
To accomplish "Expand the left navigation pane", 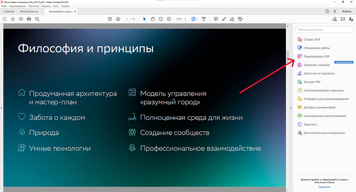I will tap(1, 107).
